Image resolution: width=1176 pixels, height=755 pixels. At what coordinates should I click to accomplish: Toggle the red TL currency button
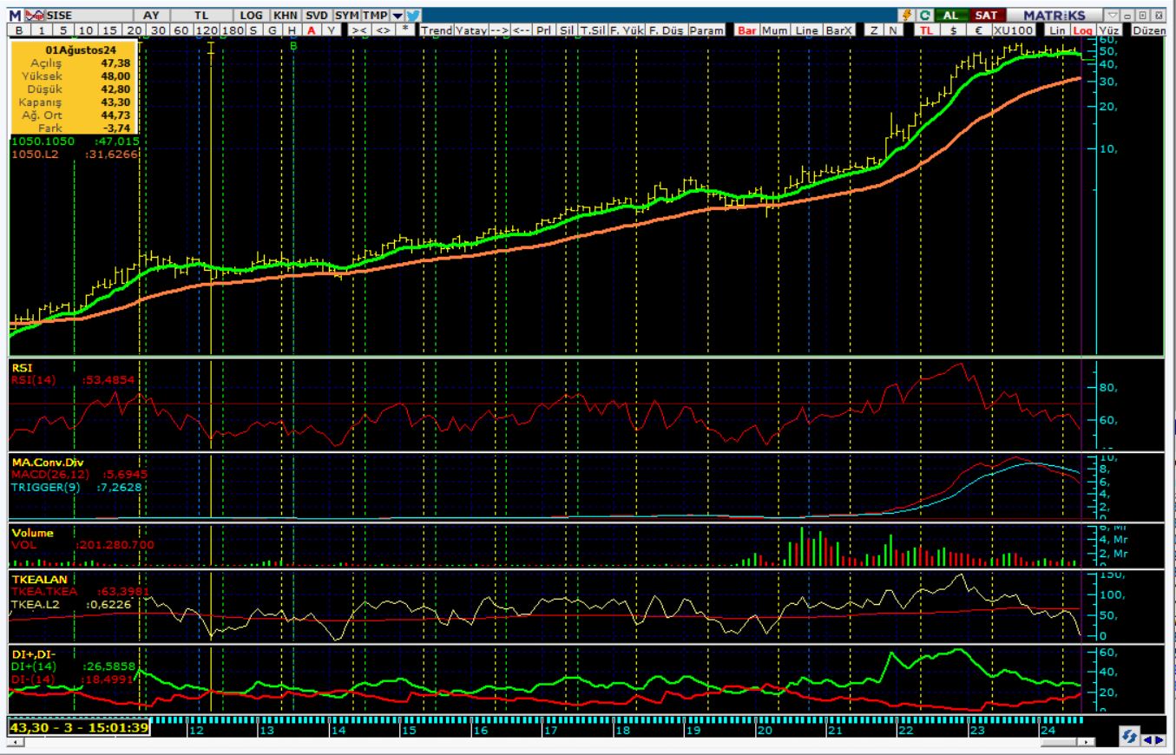[927, 30]
